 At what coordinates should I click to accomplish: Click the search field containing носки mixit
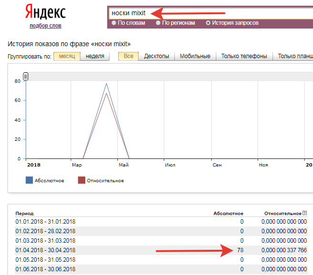click(x=211, y=13)
